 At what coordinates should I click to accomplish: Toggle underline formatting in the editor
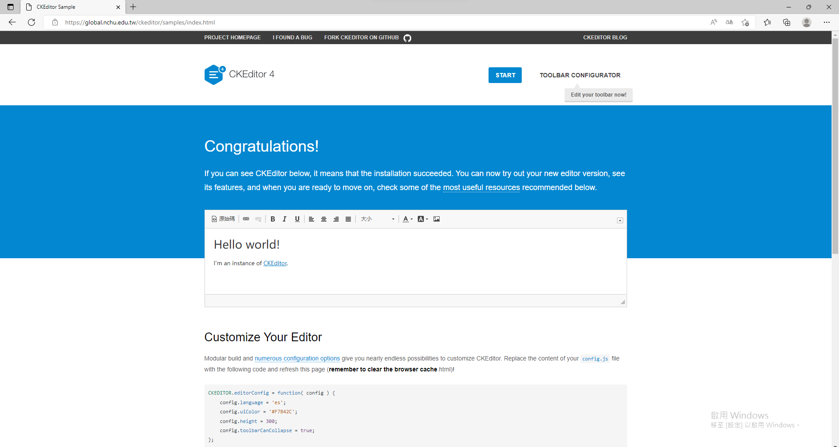pos(297,219)
